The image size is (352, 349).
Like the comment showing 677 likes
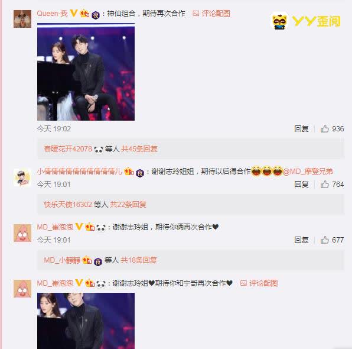click(x=325, y=240)
